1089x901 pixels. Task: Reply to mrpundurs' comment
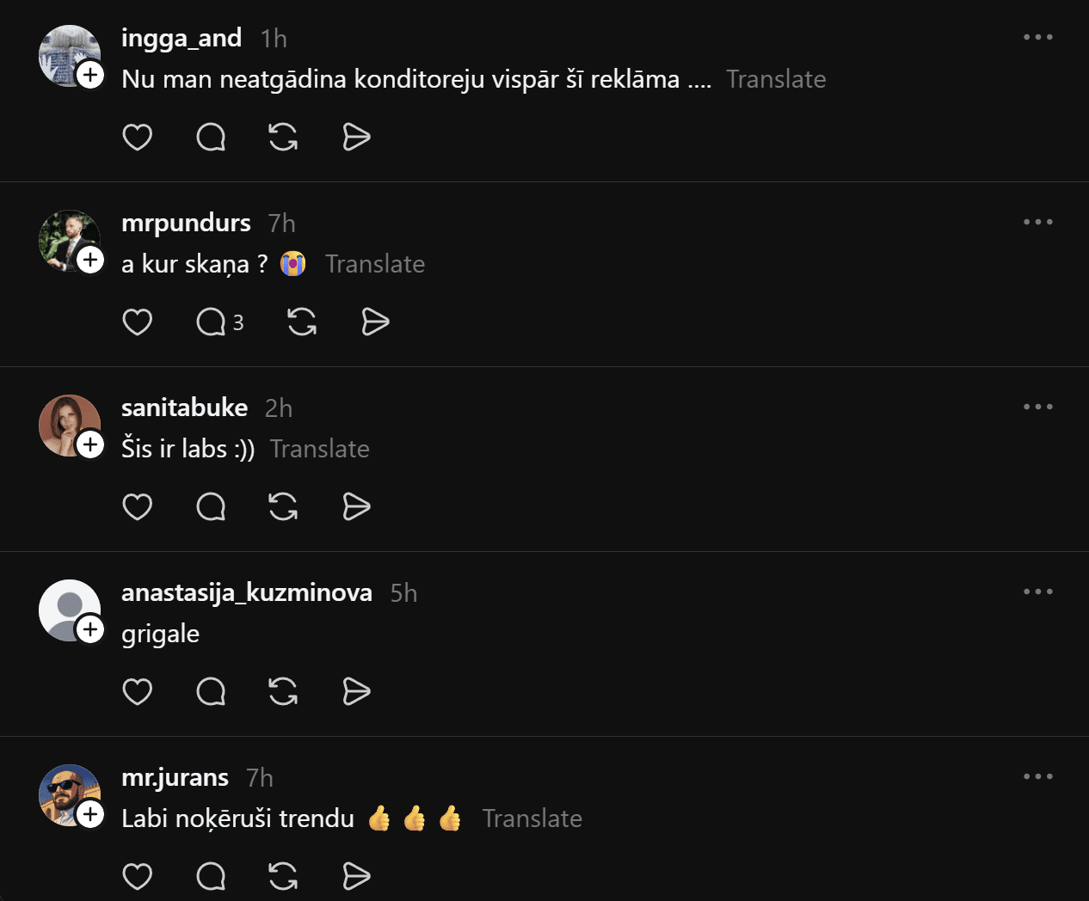(x=211, y=322)
